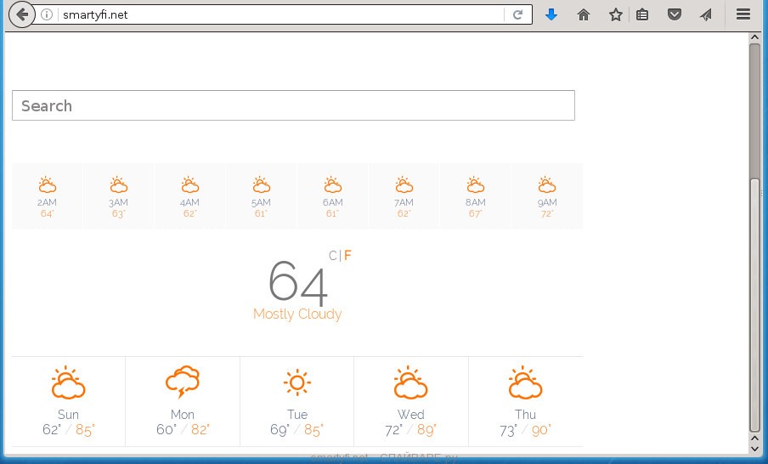Select the 3AM hourly forecast tile

(119, 196)
